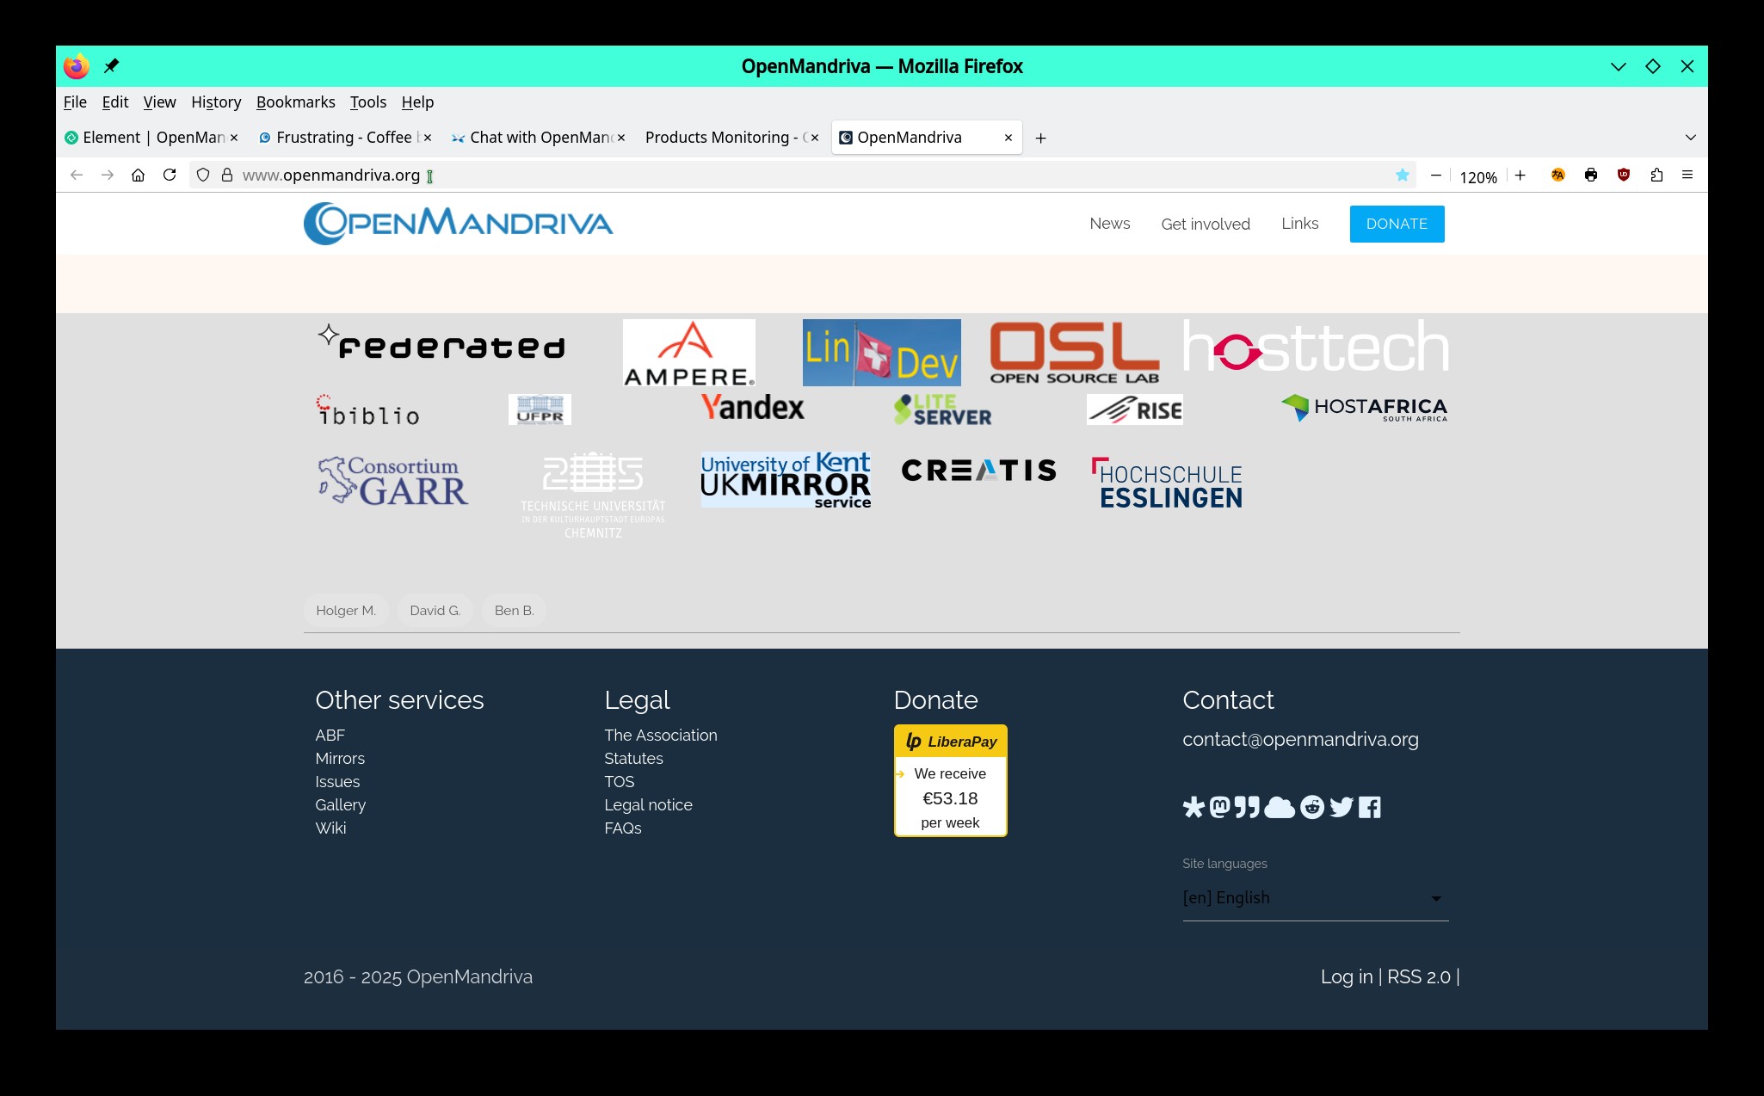This screenshot has width=1764, height=1096.
Task: Open the Twitter bird icon link
Action: [x=1341, y=807]
